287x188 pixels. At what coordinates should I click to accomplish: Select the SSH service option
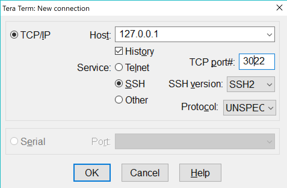(x=119, y=84)
